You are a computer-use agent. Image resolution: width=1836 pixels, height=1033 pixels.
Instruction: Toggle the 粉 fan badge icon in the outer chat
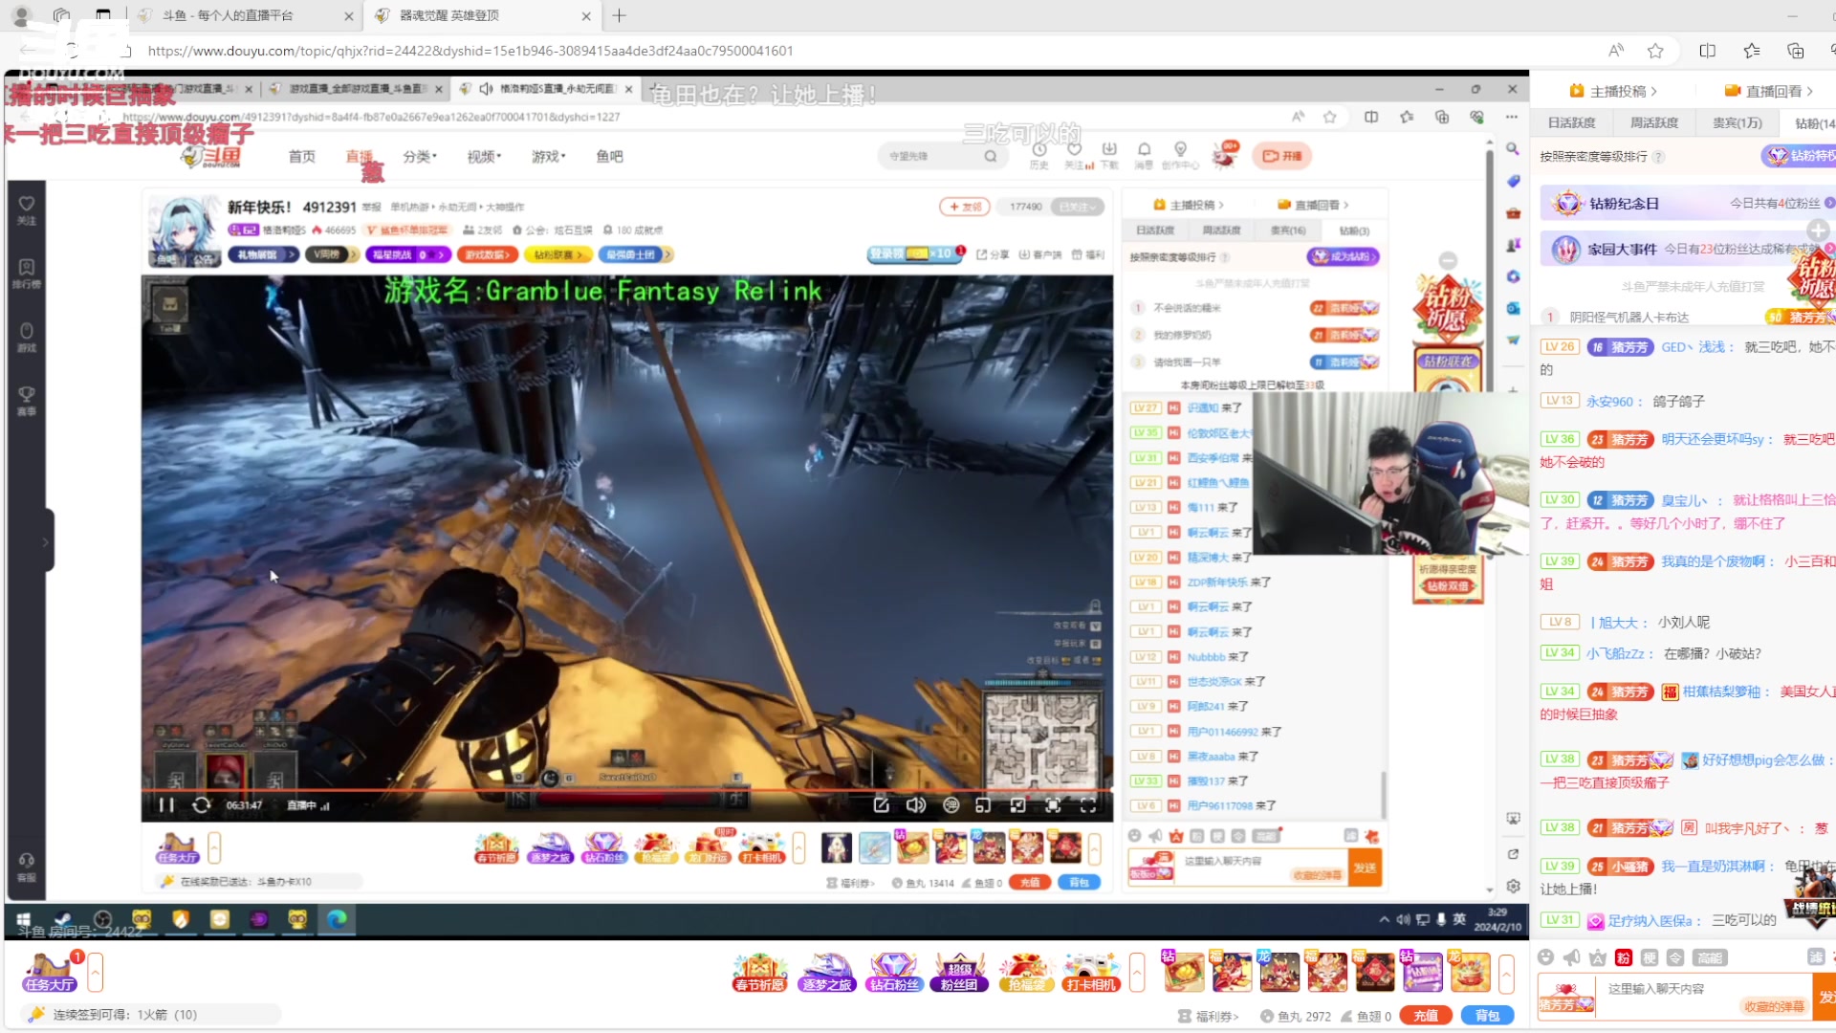point(1624,957)
